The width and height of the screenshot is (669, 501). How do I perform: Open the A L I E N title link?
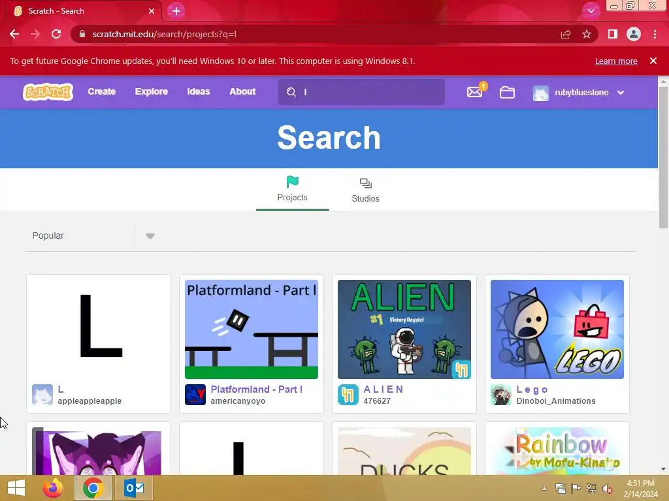point(383,389)
